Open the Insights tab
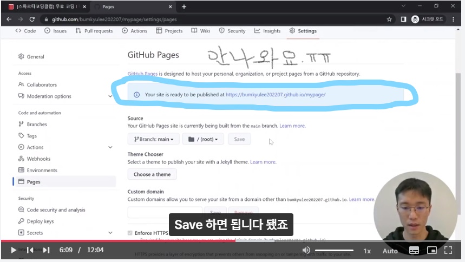 click(267, 31)
